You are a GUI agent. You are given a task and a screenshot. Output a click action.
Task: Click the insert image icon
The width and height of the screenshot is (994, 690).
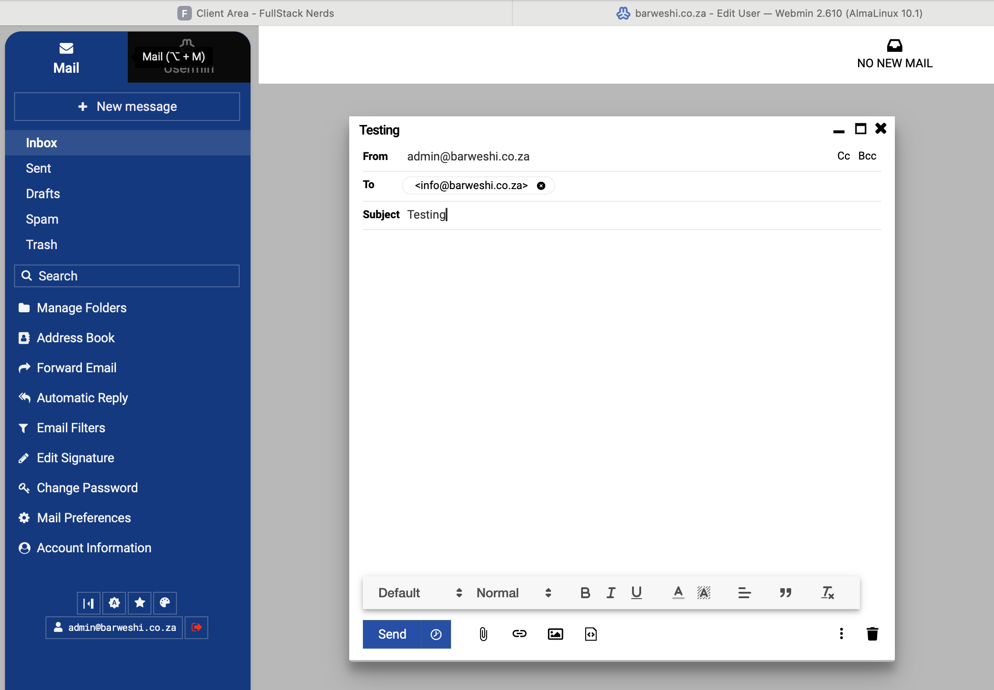click(x=555, y=634)
